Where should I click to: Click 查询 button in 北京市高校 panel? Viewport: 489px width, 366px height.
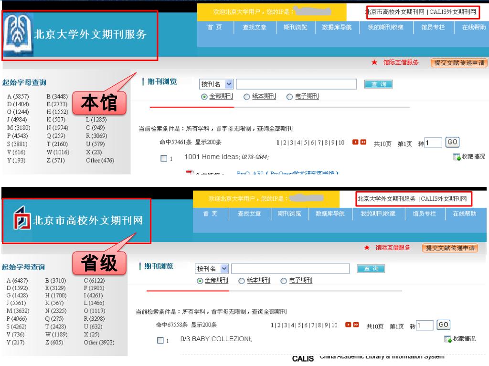[371, 268]
